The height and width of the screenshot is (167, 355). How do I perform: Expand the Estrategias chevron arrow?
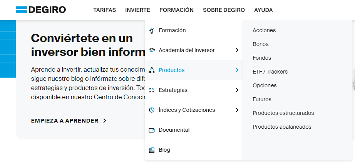pos(237,90)
